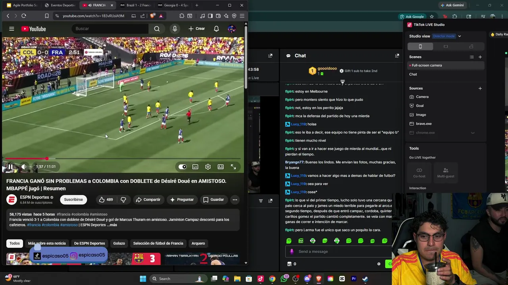Select the Arquero filter chip
Image resolution: width=508 pixels, height=285 pixels.
[198, 243]
